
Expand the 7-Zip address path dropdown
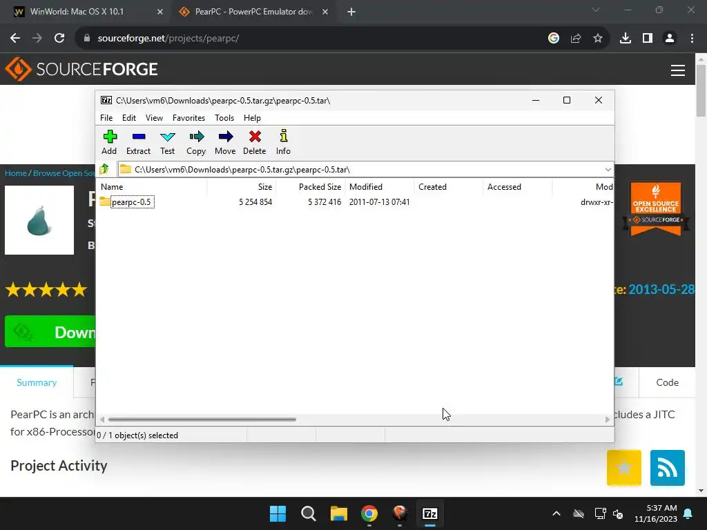tap(608, 170)
